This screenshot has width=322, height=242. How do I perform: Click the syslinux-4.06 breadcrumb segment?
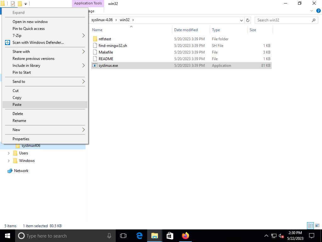pos(102,20)
